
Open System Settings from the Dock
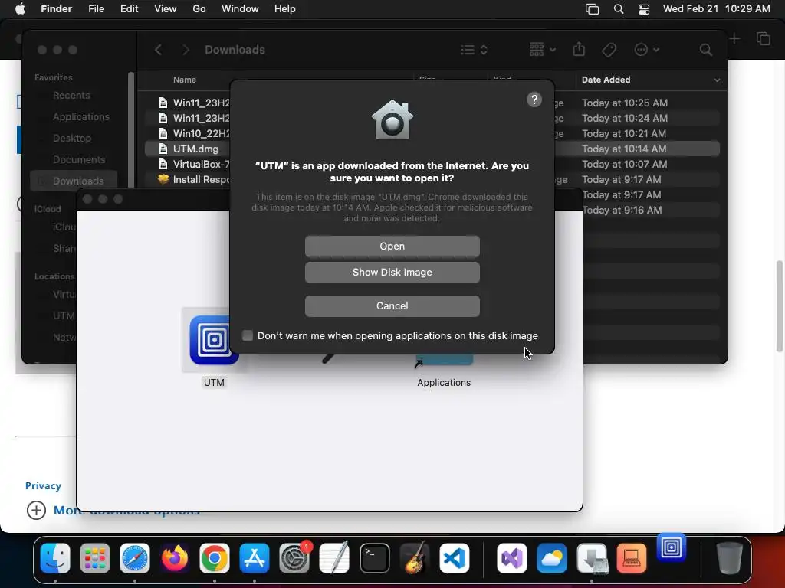[294, 558]
